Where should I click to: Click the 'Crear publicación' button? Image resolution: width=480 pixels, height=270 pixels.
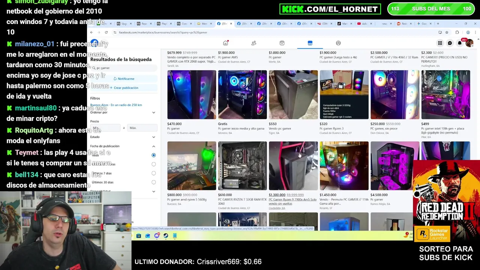(124, 88)
